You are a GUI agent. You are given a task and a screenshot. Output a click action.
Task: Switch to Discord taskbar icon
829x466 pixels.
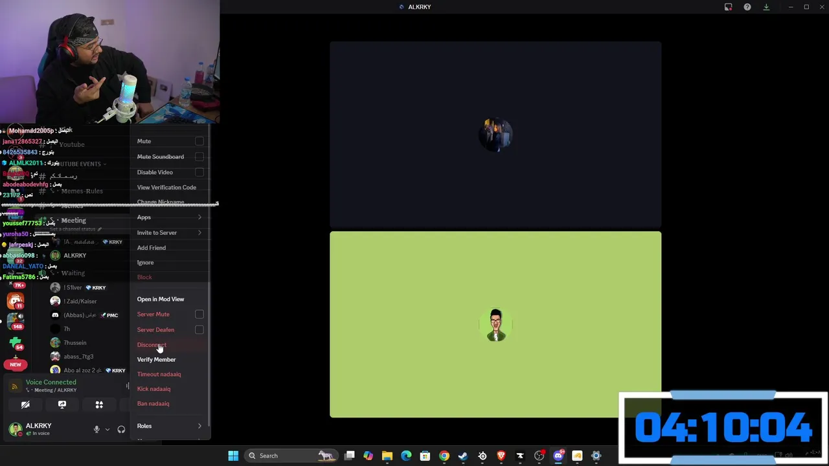click(x=558, y=456)
